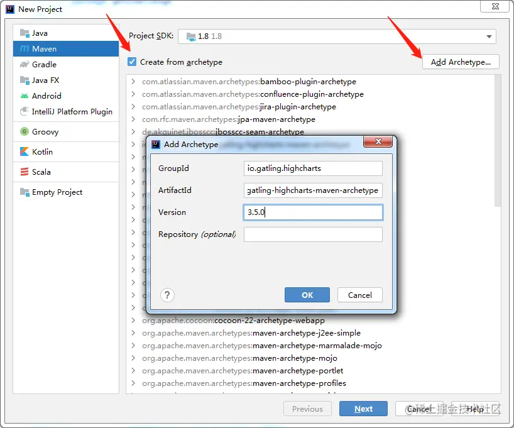The image size is (514, 428).
Task: Select jira-plugin-archetype row text
Action: point(239,107)
